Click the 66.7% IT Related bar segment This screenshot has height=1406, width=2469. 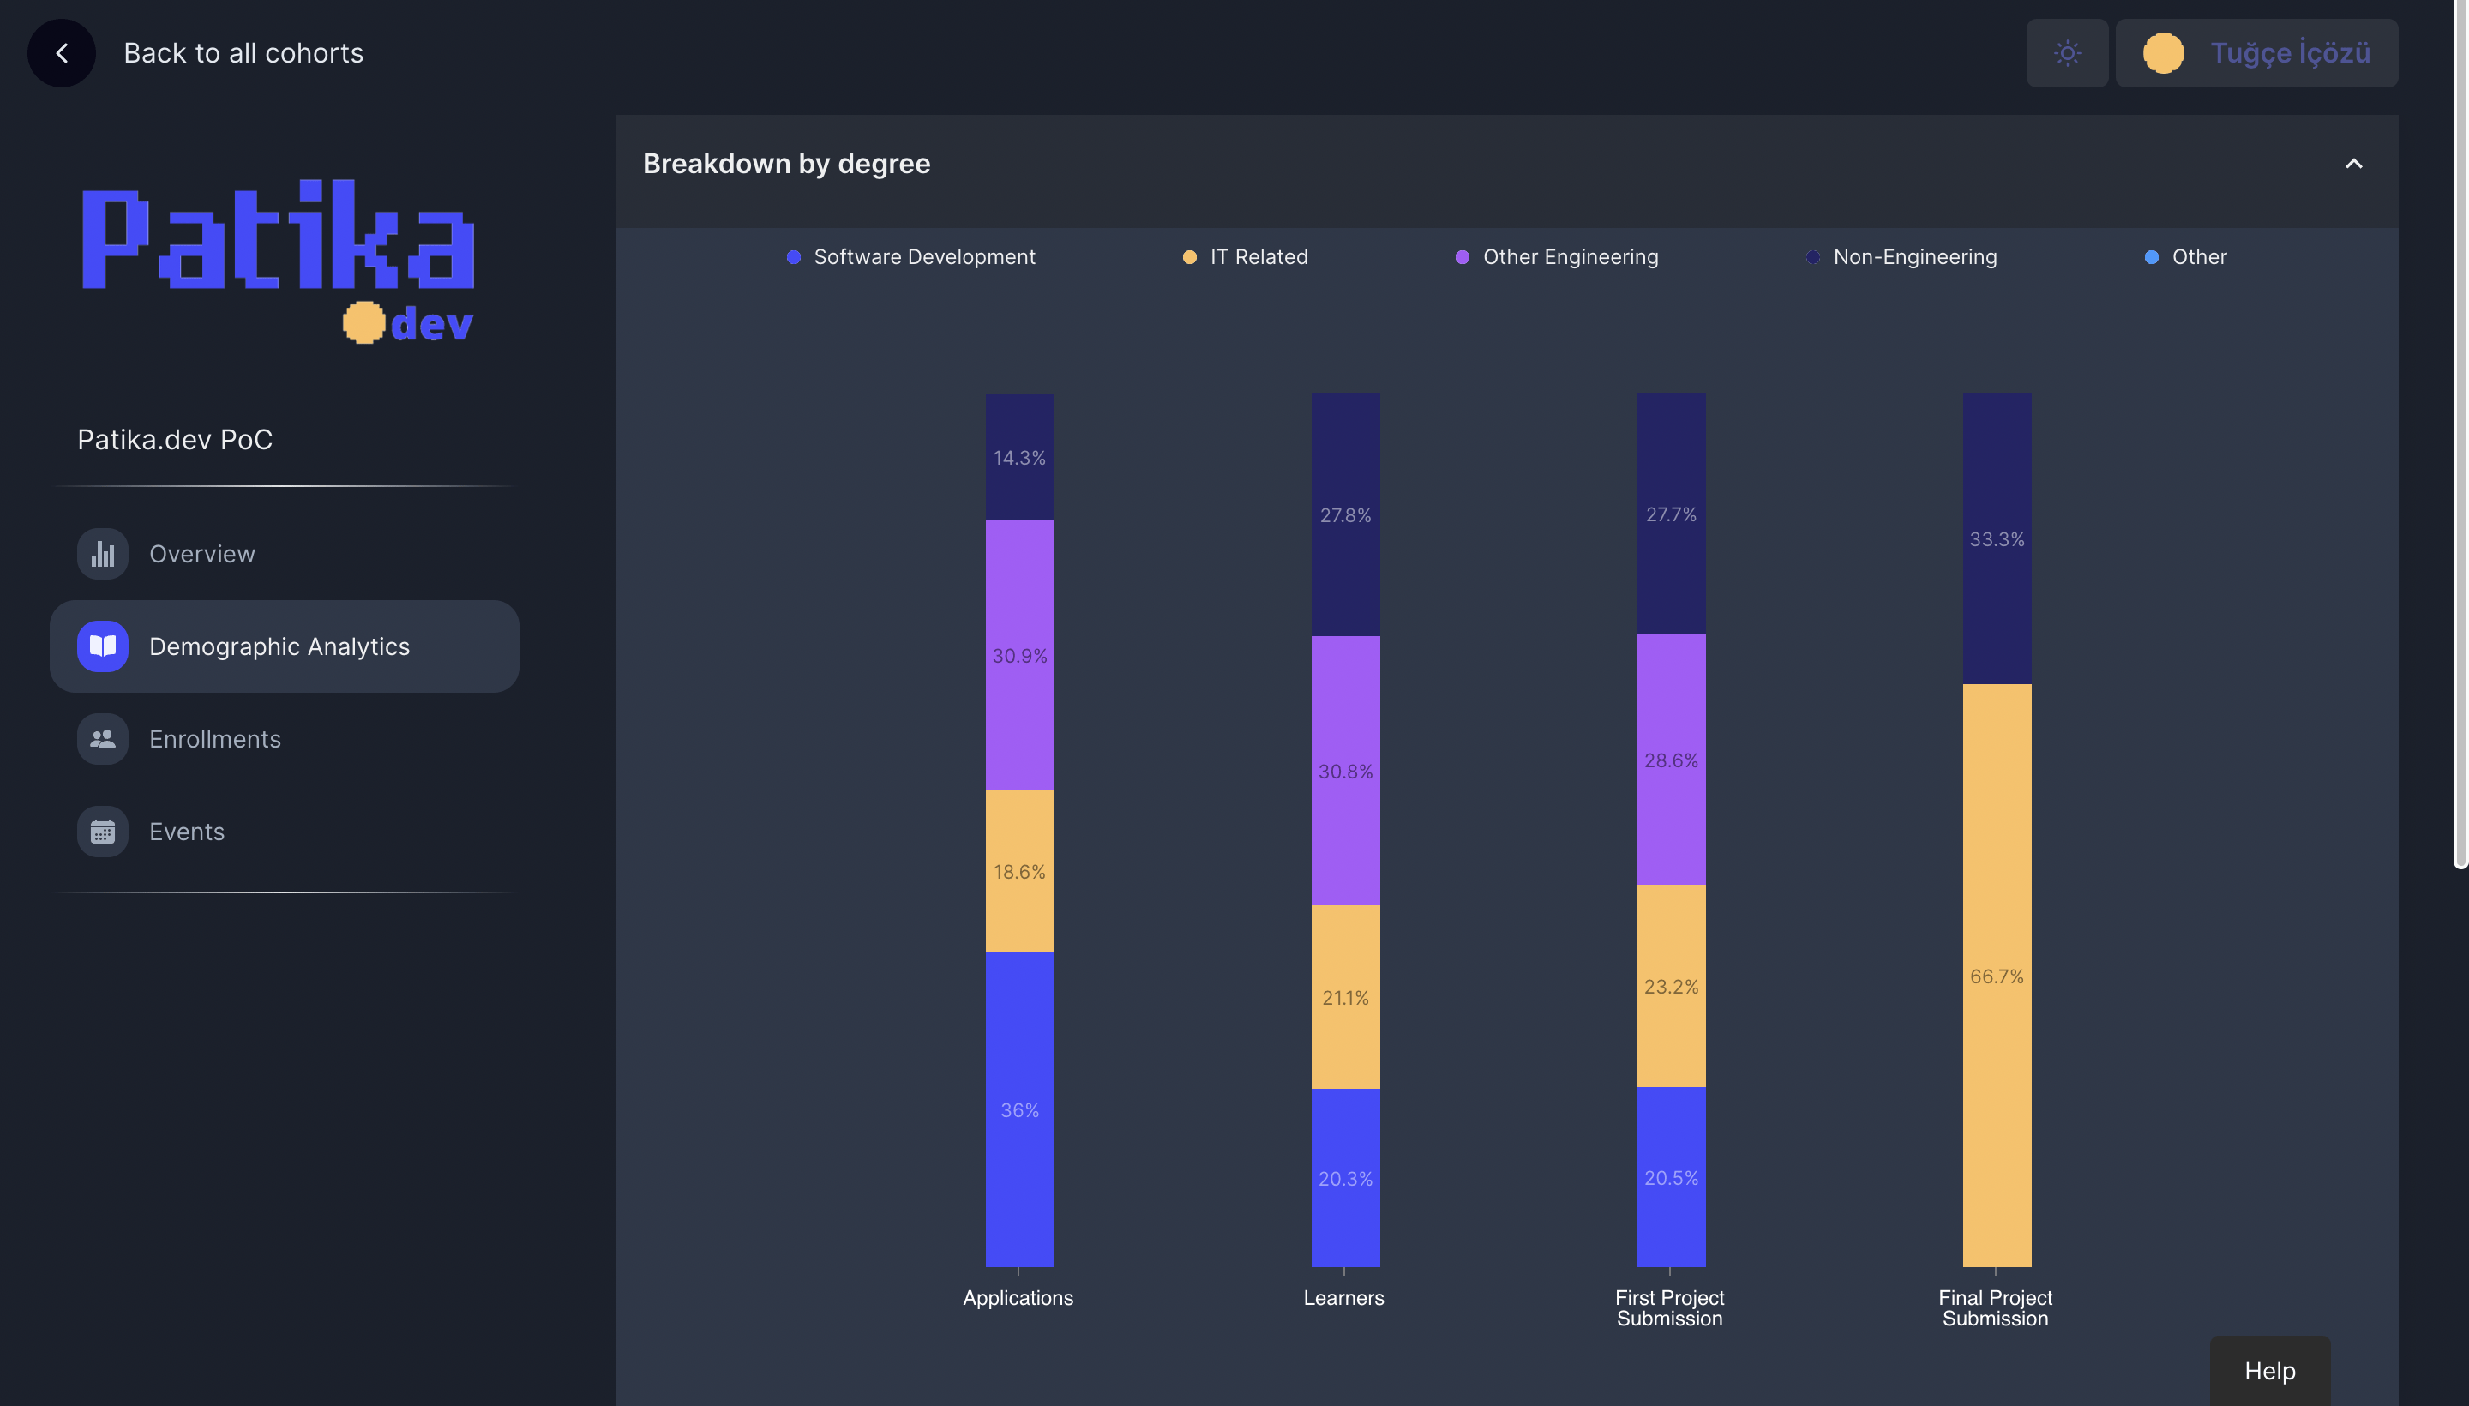point(1996,976)
